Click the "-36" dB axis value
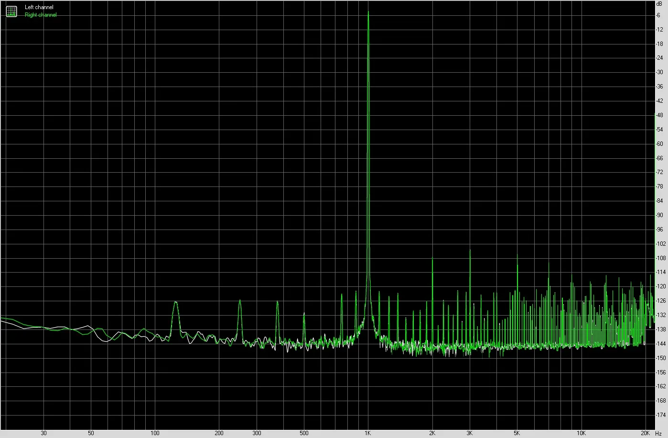The width and height of the screenshot is (668, 438). [659, 87]
